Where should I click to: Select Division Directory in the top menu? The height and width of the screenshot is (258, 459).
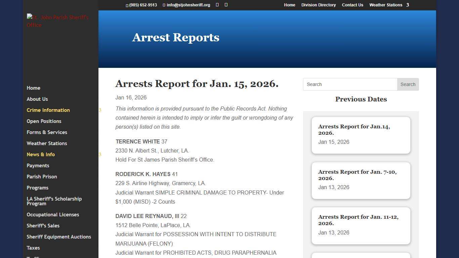(x=319, y=5)
